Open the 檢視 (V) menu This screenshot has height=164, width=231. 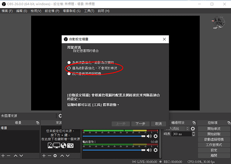point(36,11)
